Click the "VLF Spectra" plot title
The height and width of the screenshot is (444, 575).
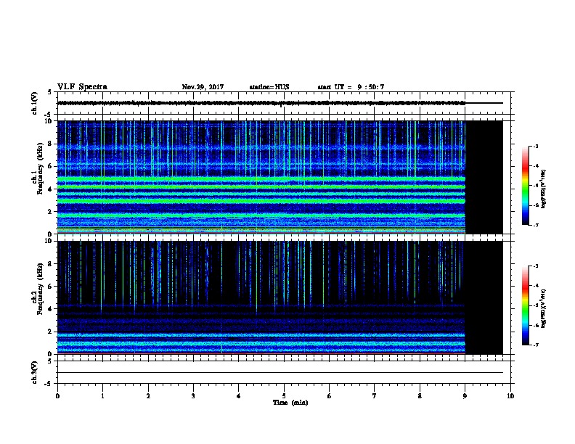tap(82, 87)
